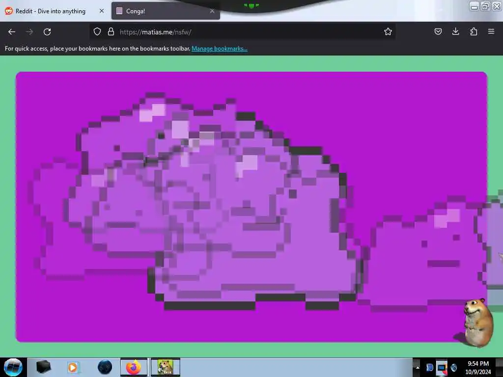This screenshot has height=377, width=503.
Task: Show hidden system tray icons
Action: click(x=418, y=367)
